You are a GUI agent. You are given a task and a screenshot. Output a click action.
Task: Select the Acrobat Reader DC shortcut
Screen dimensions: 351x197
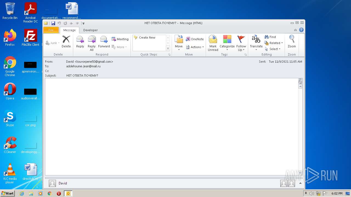click(30, 13)
